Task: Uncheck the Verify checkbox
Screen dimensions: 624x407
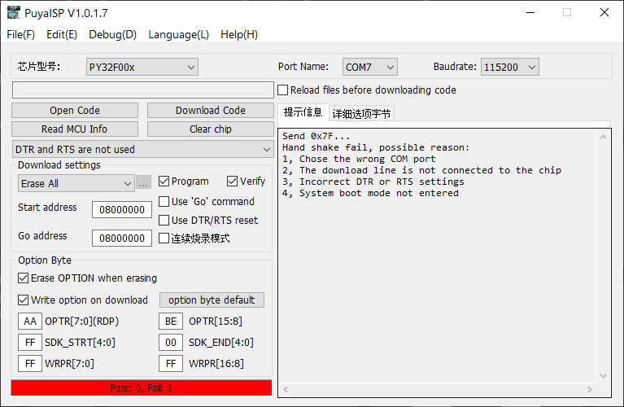Action: click(232, 182)
